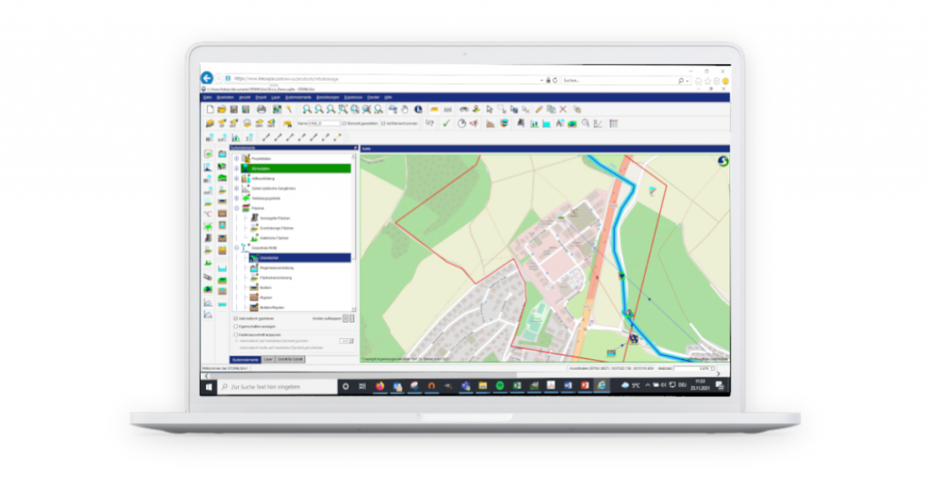Image resolution: width=930 pixels, height=486 pixels.
Task: Expand the Klimadaten tree node
Action: point(236,169)
